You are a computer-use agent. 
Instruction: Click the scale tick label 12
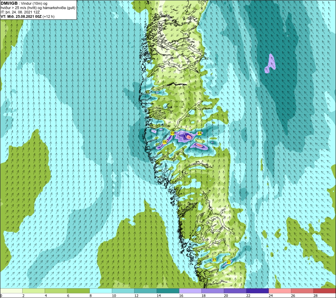pyautogui.click(x=136, y=296)
